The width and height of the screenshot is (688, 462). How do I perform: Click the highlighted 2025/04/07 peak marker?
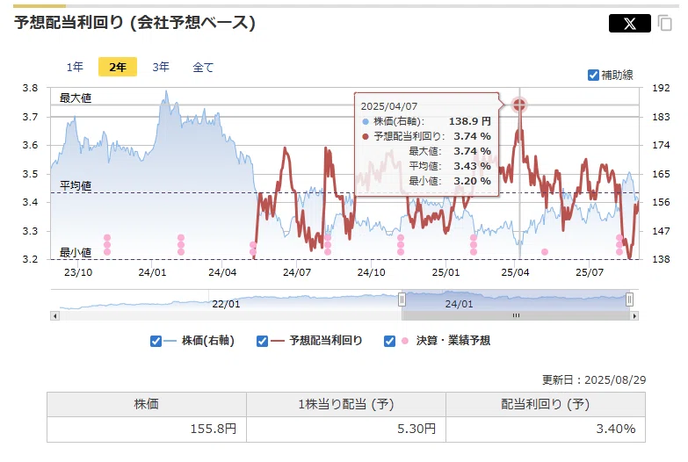point(519,105)
